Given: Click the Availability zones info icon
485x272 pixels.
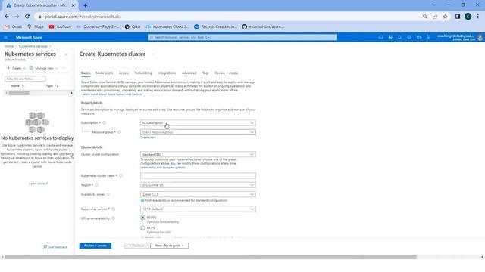Looking at the screenshot, I should click(x=108, y=194).
